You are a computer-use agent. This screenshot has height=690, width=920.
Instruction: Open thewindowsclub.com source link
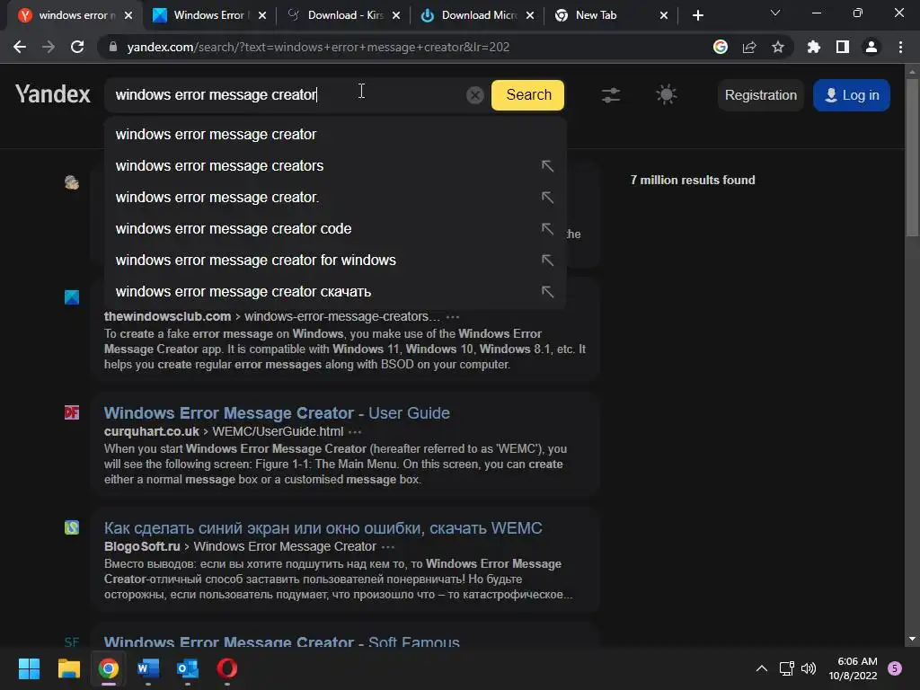[167, 316]
